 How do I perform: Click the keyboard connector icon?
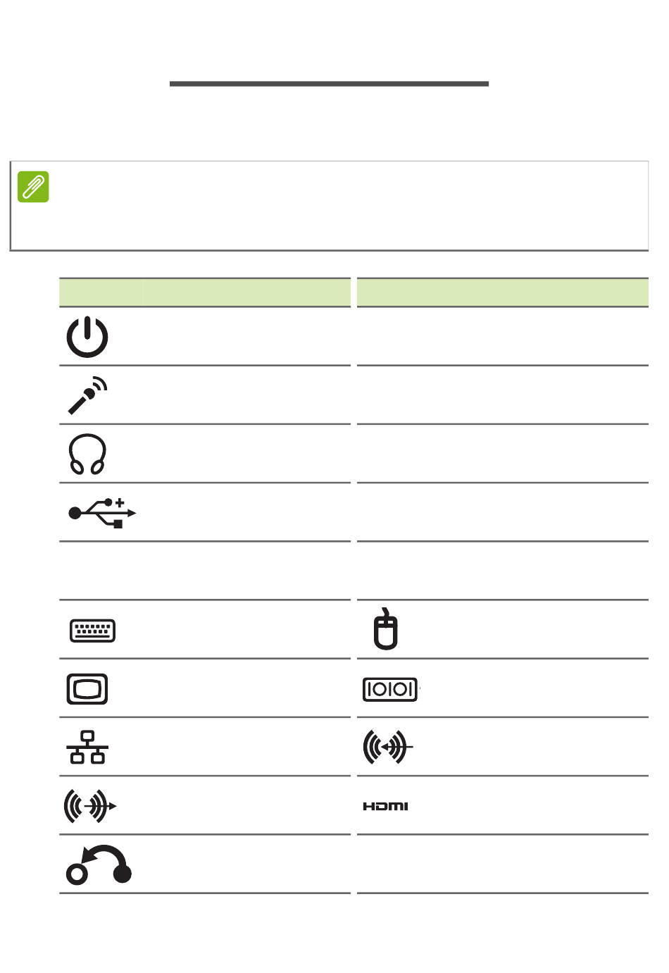(92, 630)
